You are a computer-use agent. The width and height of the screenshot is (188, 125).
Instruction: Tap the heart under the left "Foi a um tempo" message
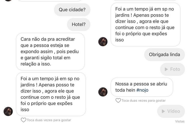point(23,120)
